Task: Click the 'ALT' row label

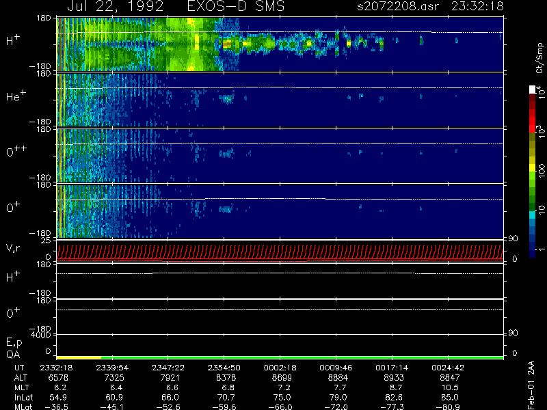Action: click(21, 378)
